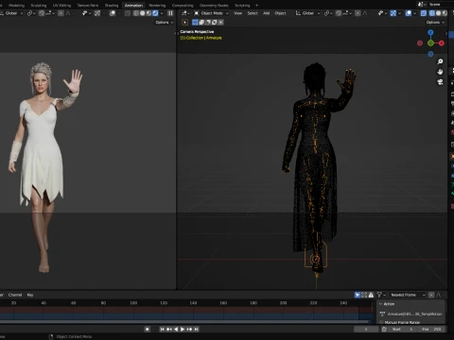Switch to the Modeling workspace tab
The width and height of the screenshot is (454, 340).
click(x=16, y=6)
